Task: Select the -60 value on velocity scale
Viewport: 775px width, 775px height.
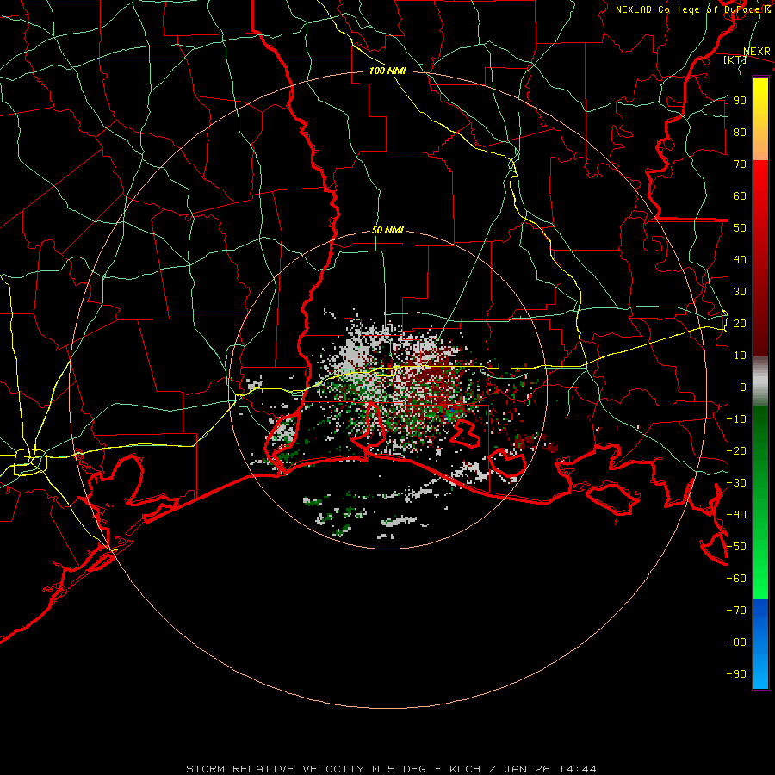Action: point(736,579)
